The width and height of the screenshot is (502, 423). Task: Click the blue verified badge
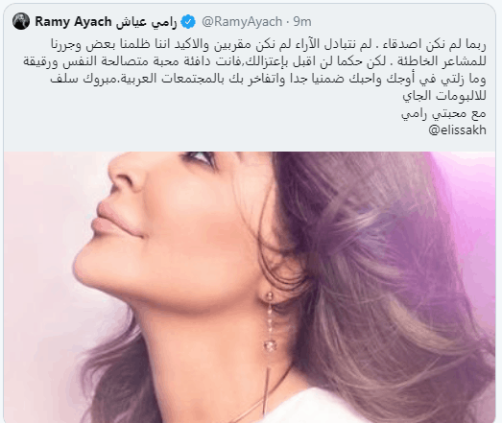point(188,22)
